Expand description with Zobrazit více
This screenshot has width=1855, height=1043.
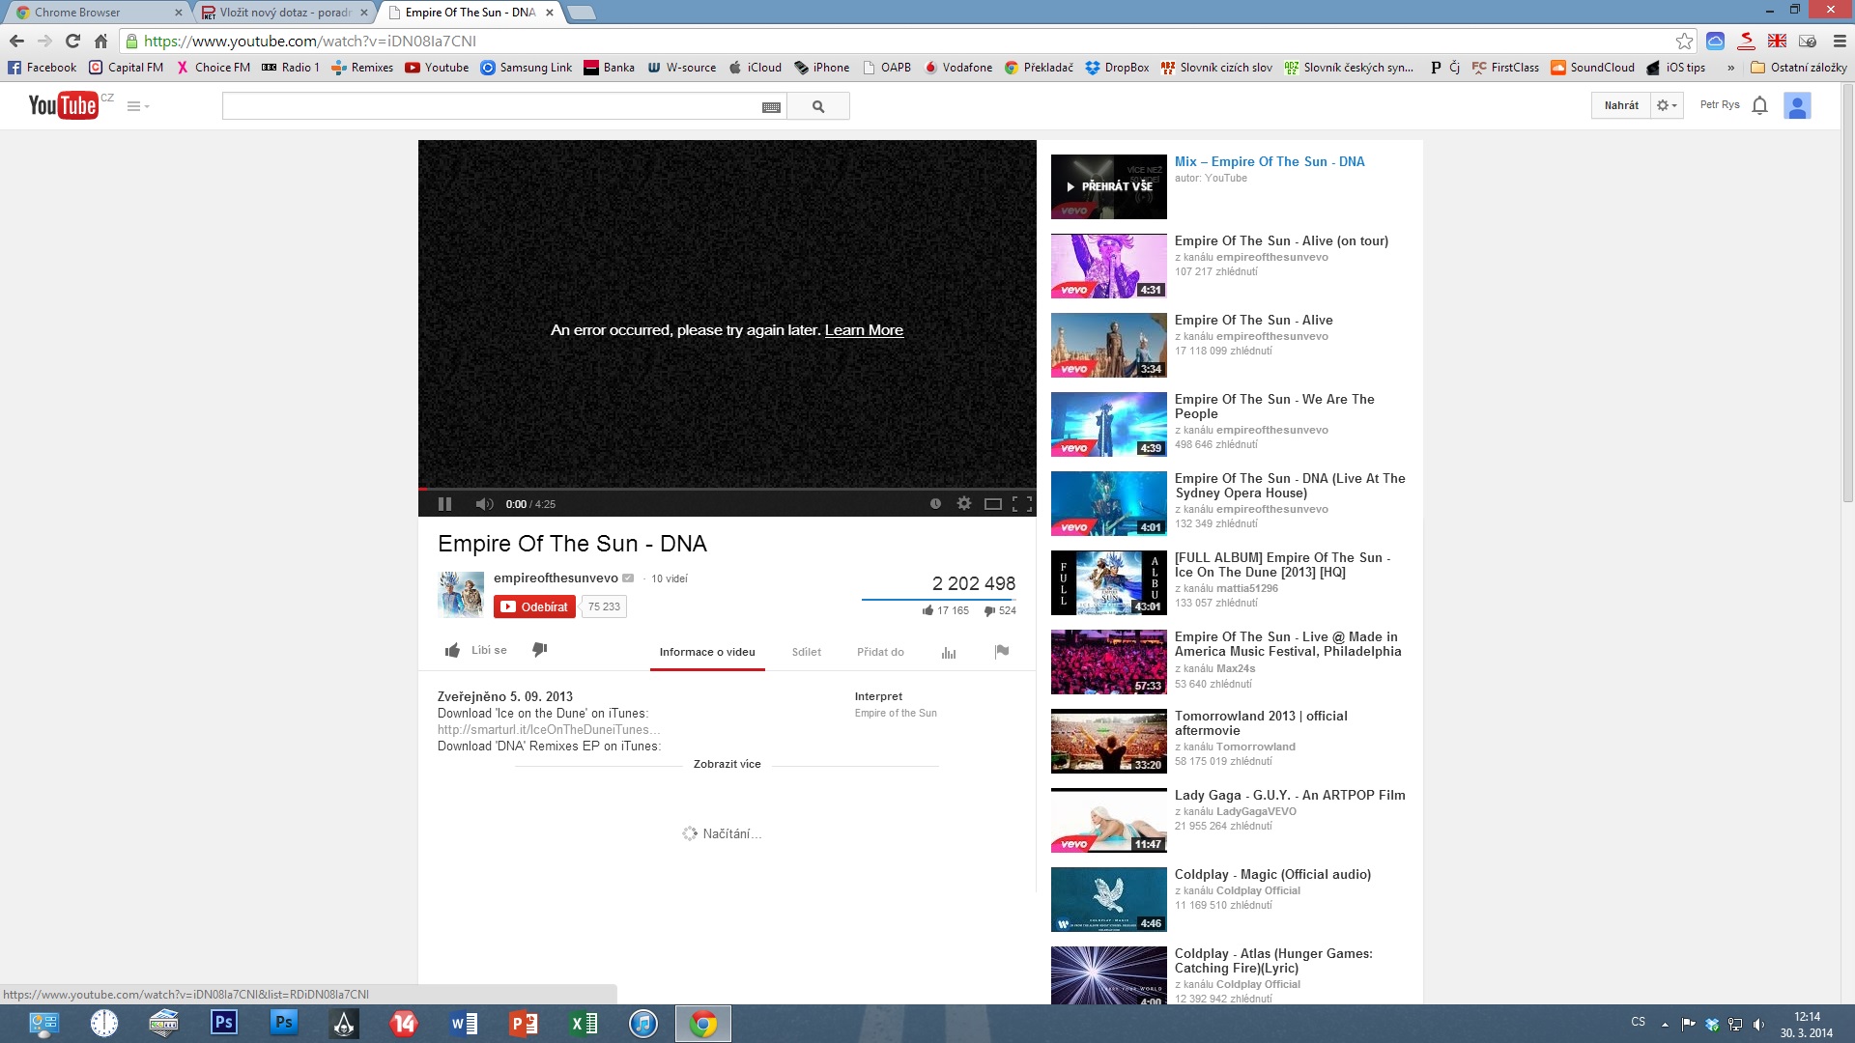click(x=727, y=764)
